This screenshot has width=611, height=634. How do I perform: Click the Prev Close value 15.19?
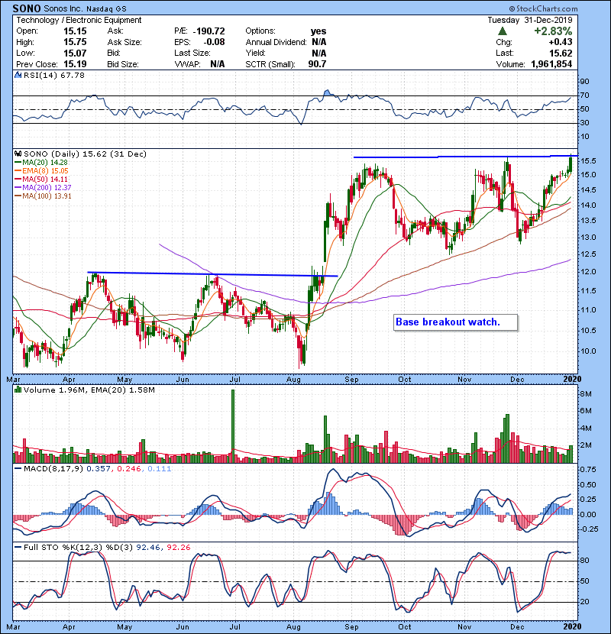pyautogui.click(x=75, y=64)
